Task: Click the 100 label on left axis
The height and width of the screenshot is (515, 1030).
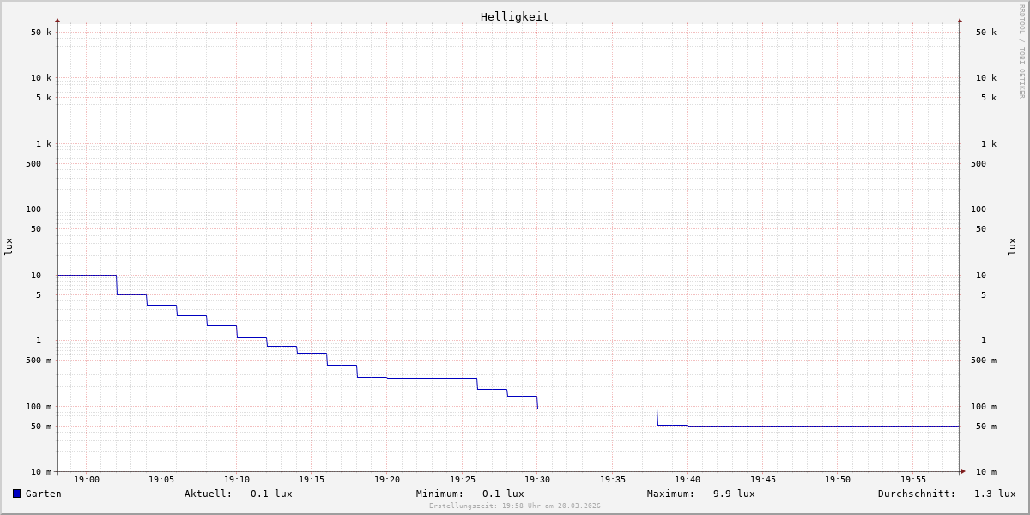Action: coord(33,209)
